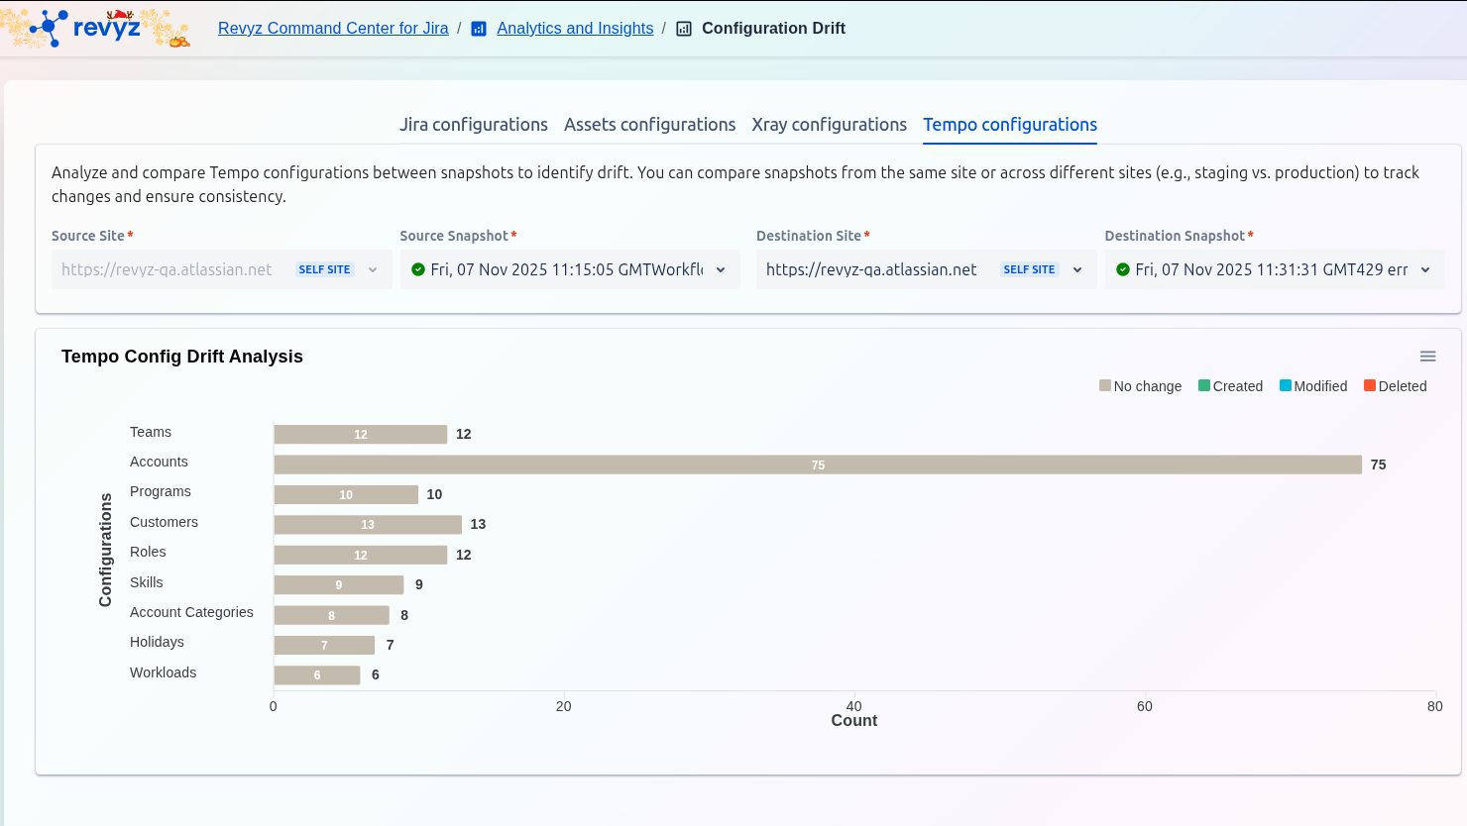Click the Accounts bar showing 75

tap(818, 465)
